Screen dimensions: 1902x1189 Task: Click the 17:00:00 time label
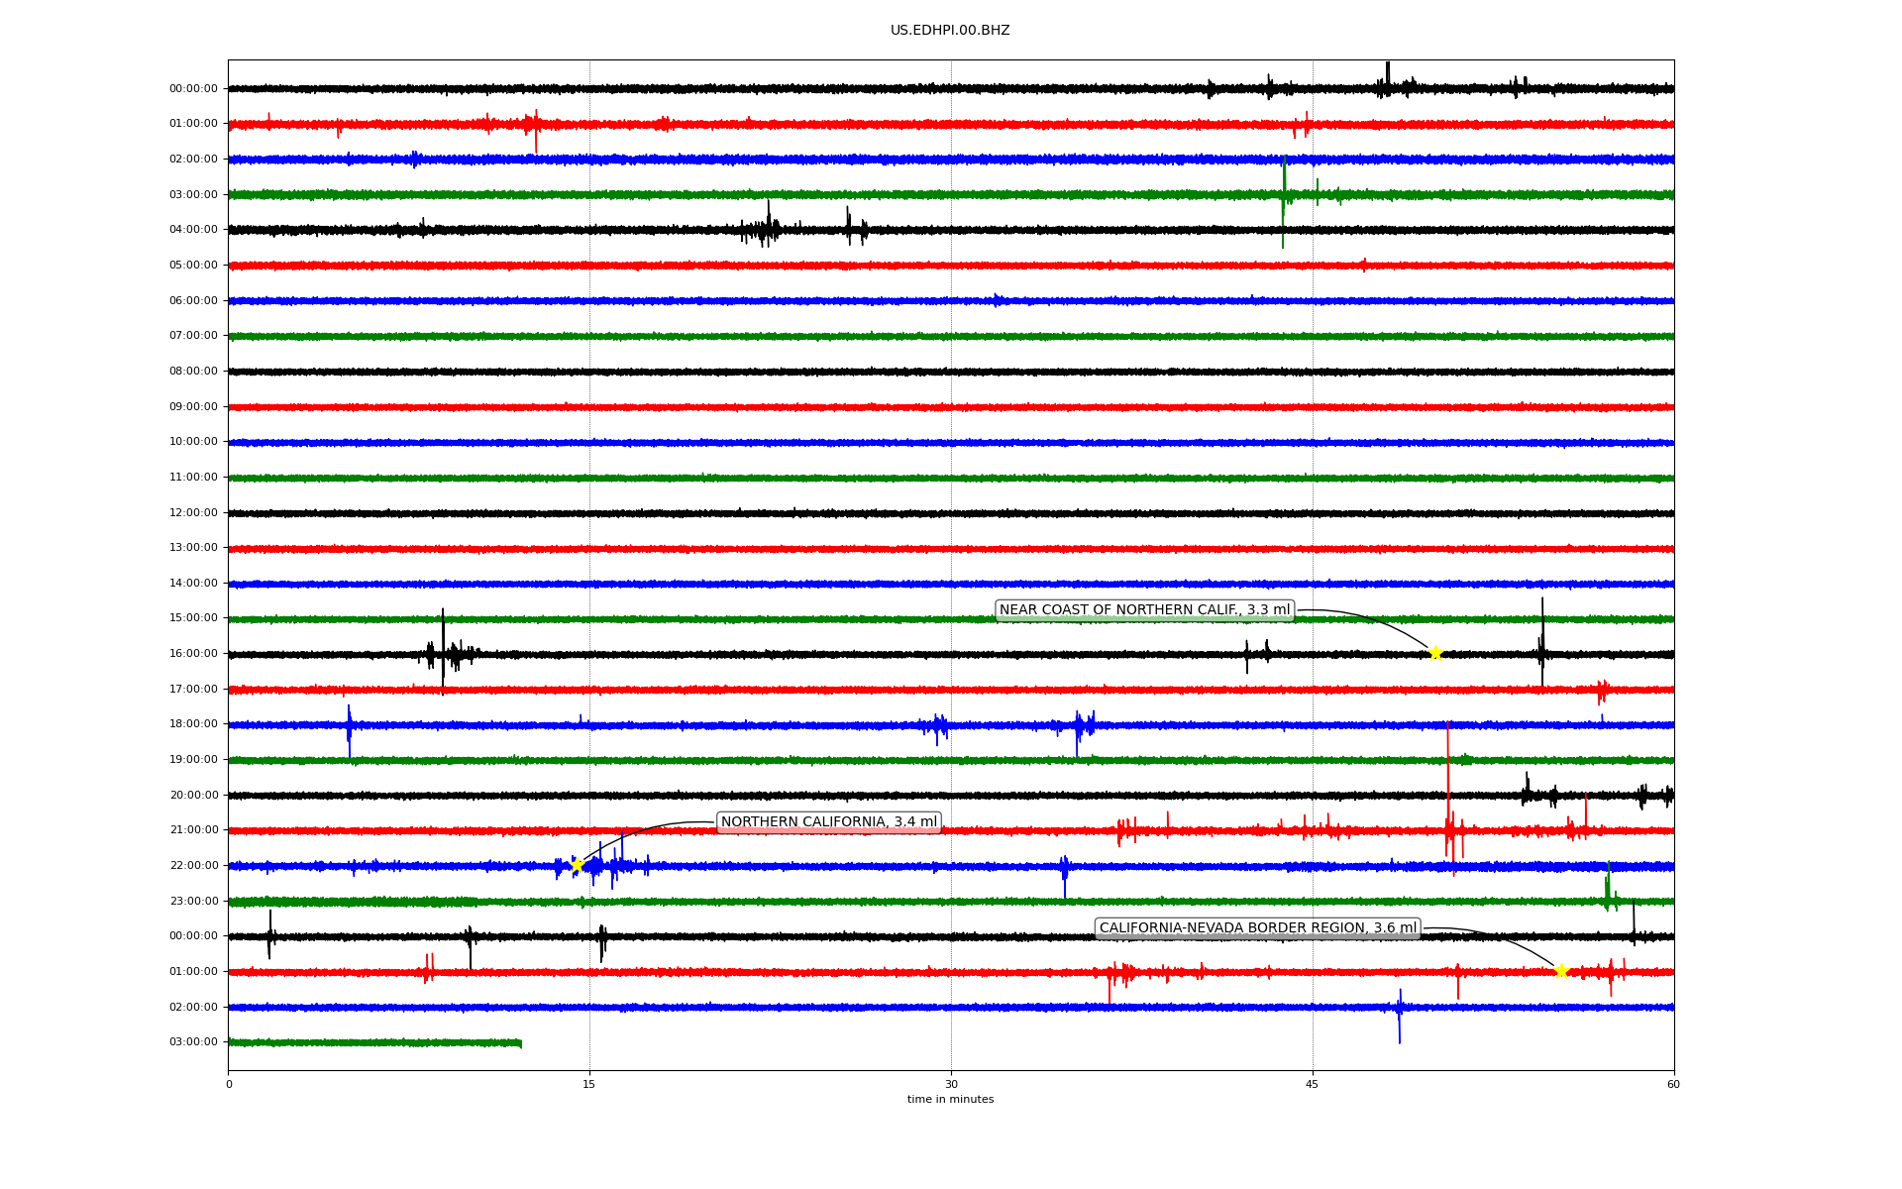pyautogui.click(x=193, y=690)
